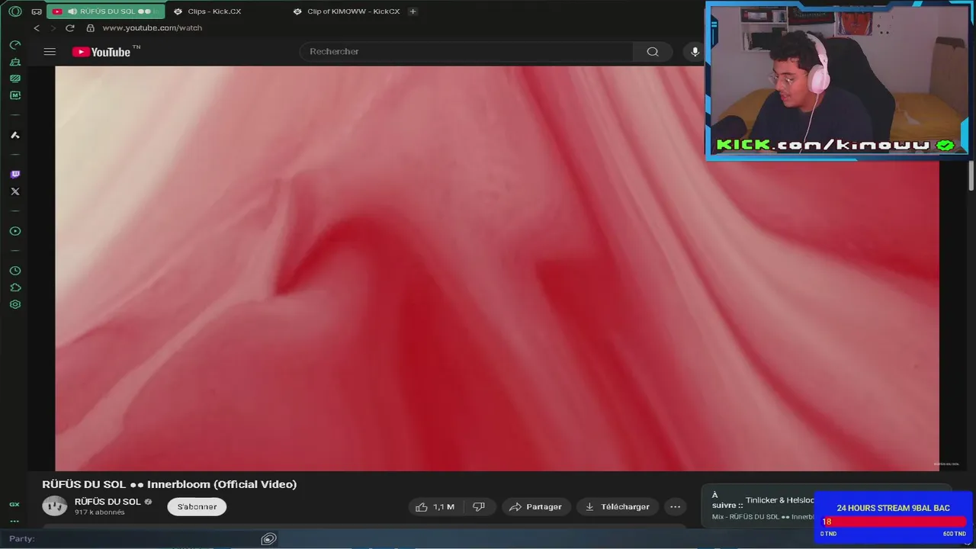Viewport: 976px width, 549px height.
Task: Click the webcam overlay of the streamer
Action: pos(837,80)
